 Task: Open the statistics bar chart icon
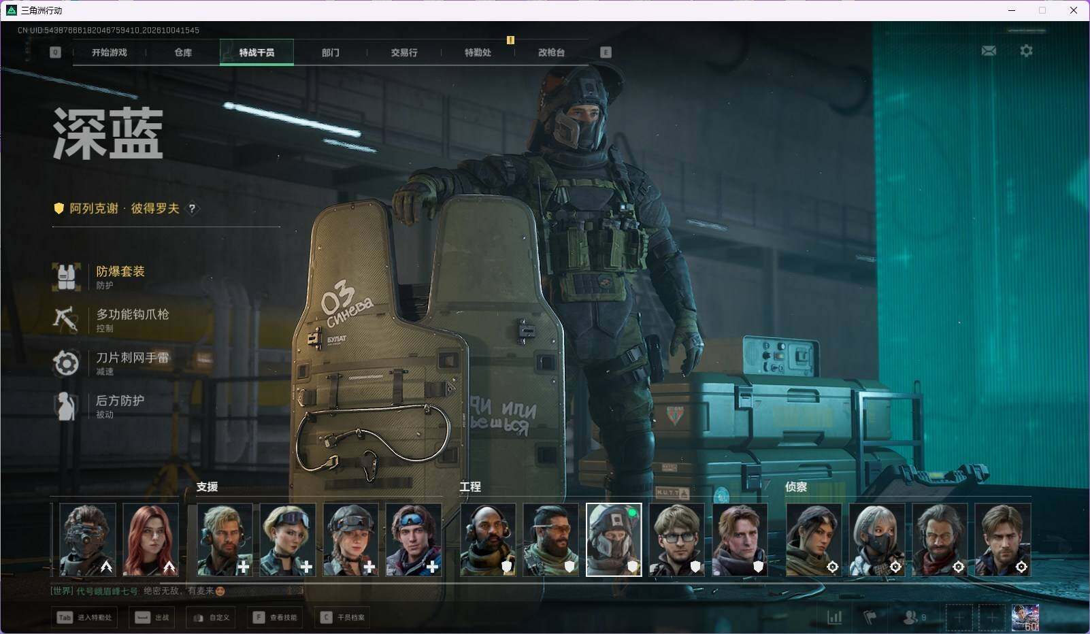pos(834,617)
